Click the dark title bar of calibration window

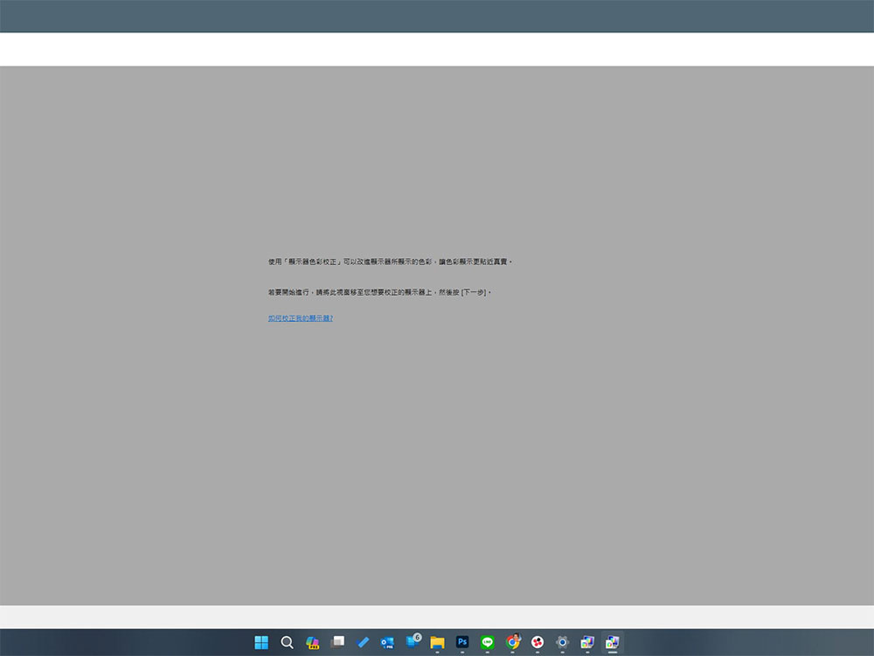point(437,16)
